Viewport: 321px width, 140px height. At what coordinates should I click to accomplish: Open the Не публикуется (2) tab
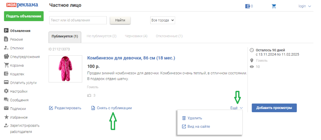pyautogui.click(x=101, y=36)
